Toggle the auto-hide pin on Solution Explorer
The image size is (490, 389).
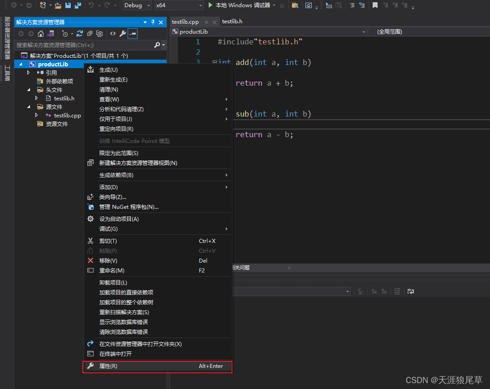153,22
